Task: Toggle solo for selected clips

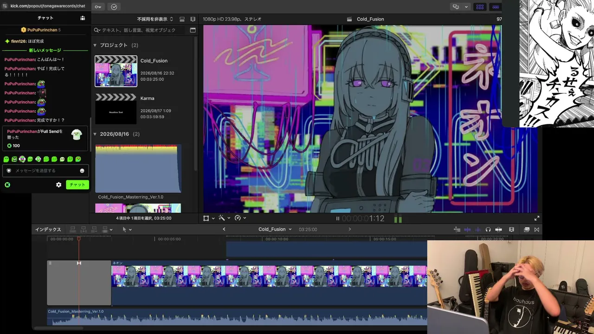Action: click(x=488, y=230)
